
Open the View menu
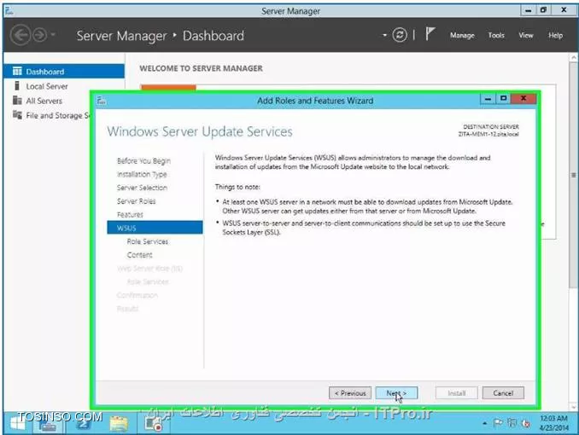point(526,36)
